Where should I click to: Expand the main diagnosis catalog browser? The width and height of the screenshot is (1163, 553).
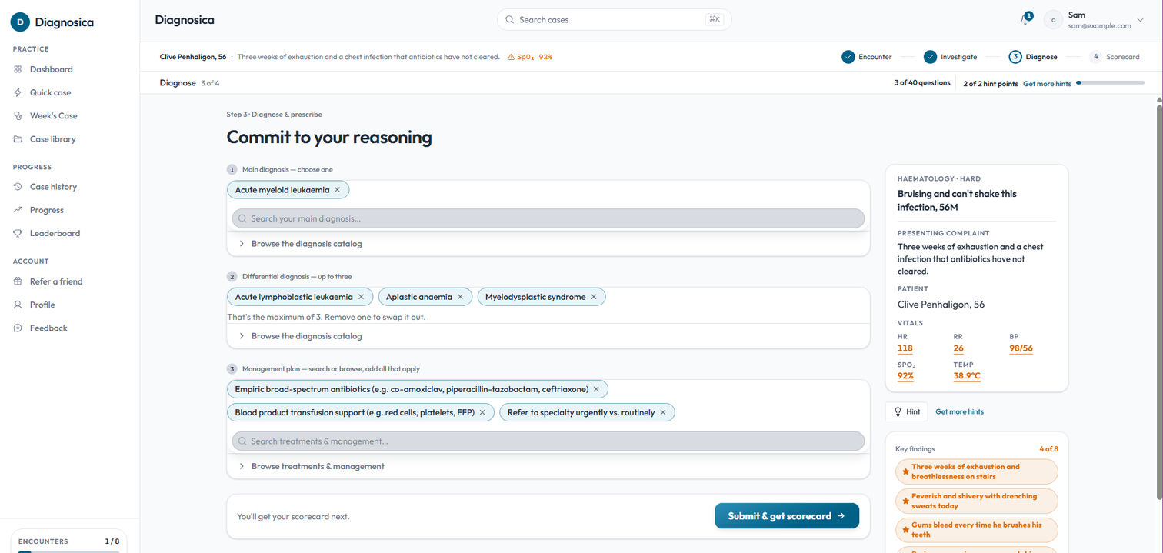(x=548, y=244)
